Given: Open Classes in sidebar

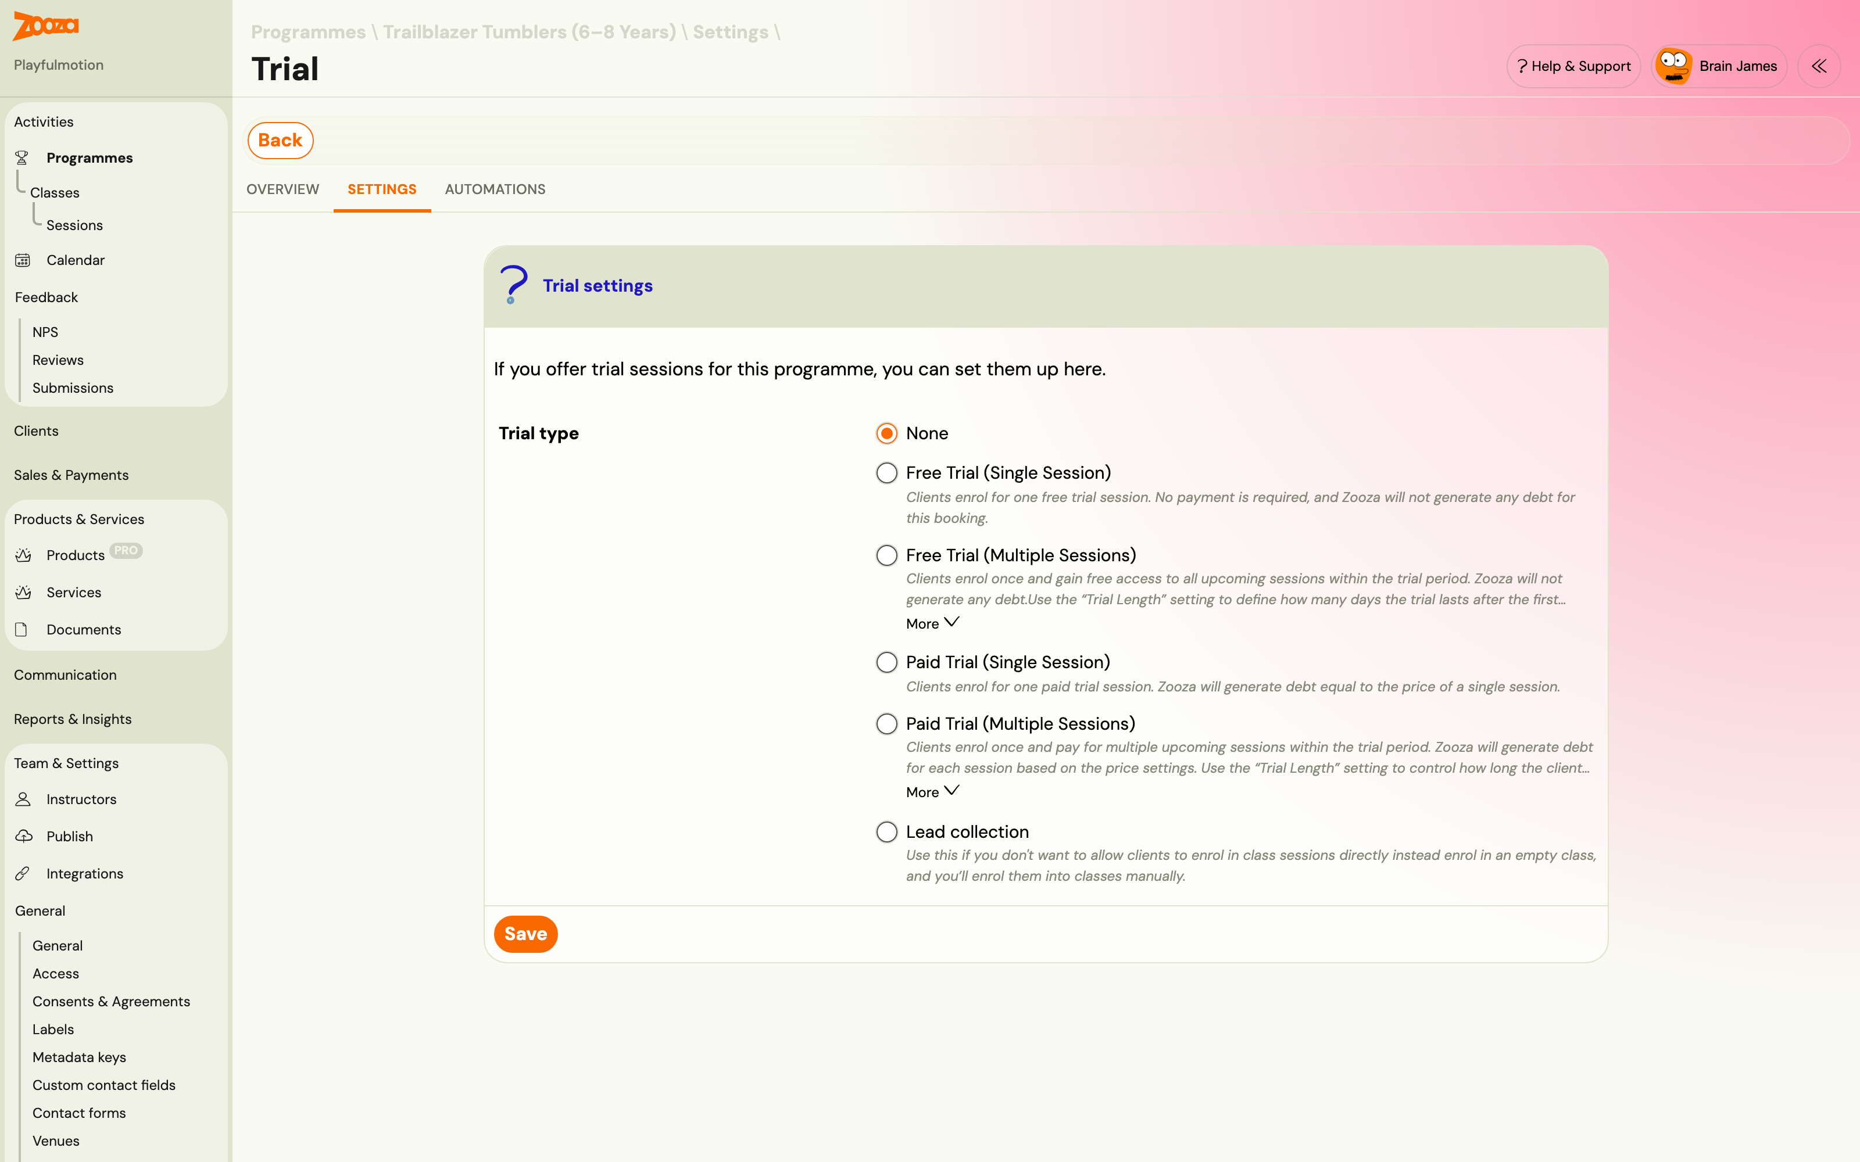Looking at the screenshot, I should (55, 193).
